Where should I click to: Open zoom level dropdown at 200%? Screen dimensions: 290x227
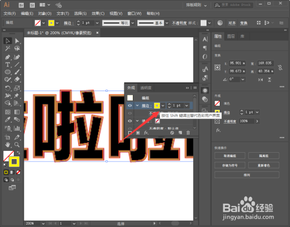[x=43, y=224]
